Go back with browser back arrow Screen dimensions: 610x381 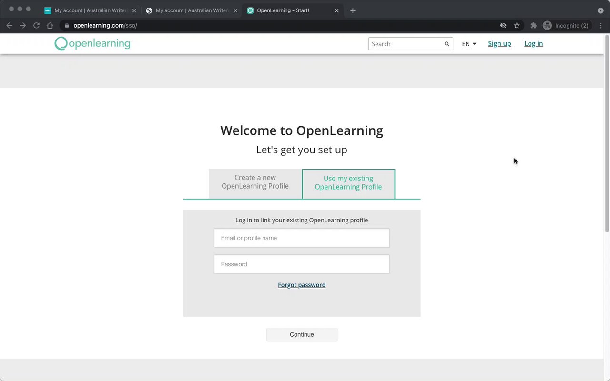tap(9, 25)
